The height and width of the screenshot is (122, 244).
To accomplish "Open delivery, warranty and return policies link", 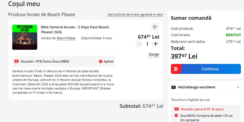I will click(x=135, y=14).
